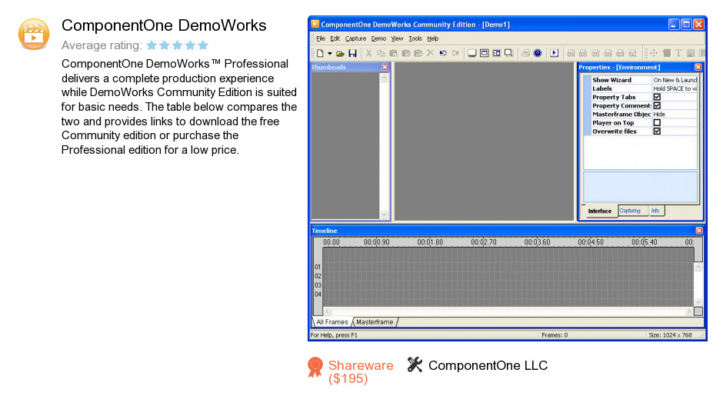Click the New demo document icon
The height and width of the screenshot is (406, 723).
(320, 54)
